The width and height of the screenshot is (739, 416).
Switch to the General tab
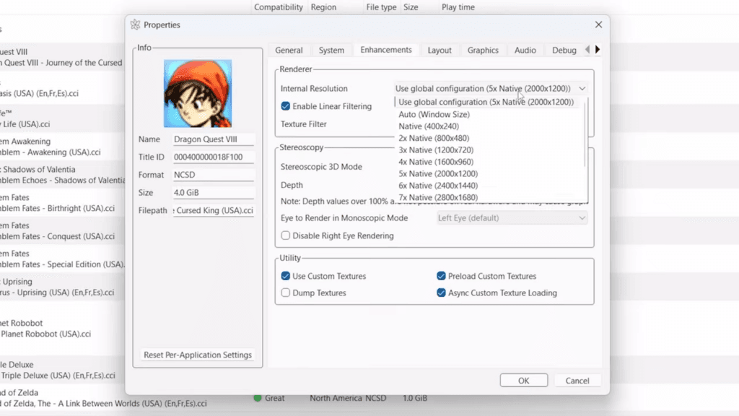tap(289, 50)
